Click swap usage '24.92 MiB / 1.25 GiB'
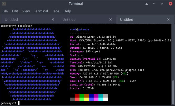 coord(95,77)
